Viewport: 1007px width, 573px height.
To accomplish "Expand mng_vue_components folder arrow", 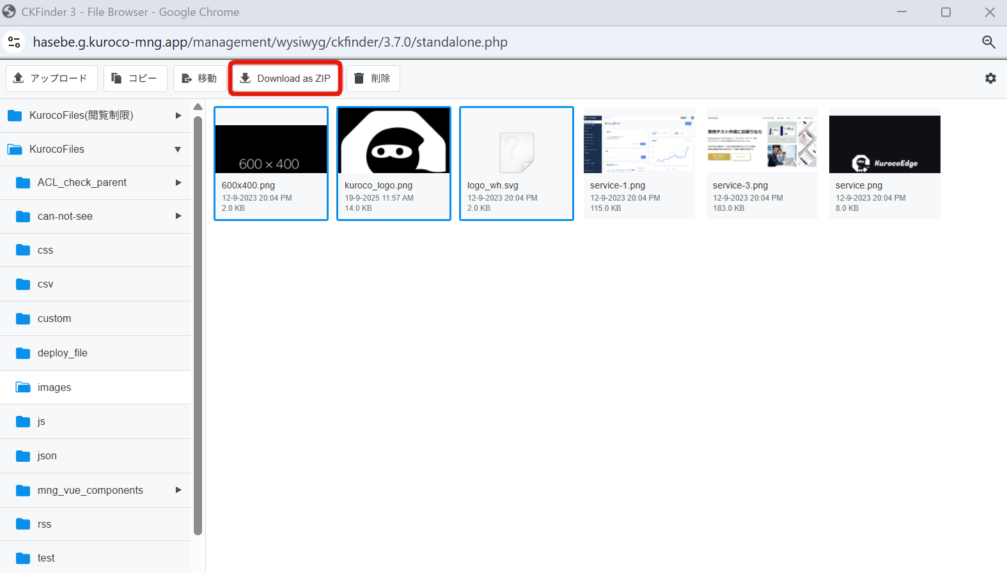I will pyautogui.click(x=178, y=490).
